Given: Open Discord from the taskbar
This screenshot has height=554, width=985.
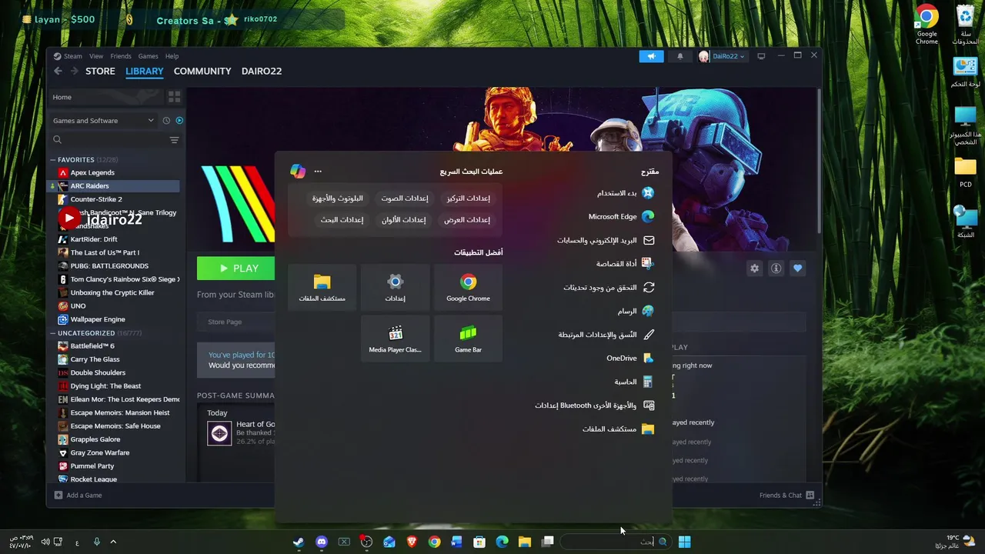Looking at the screenshot, I should (x=322, y=542).
